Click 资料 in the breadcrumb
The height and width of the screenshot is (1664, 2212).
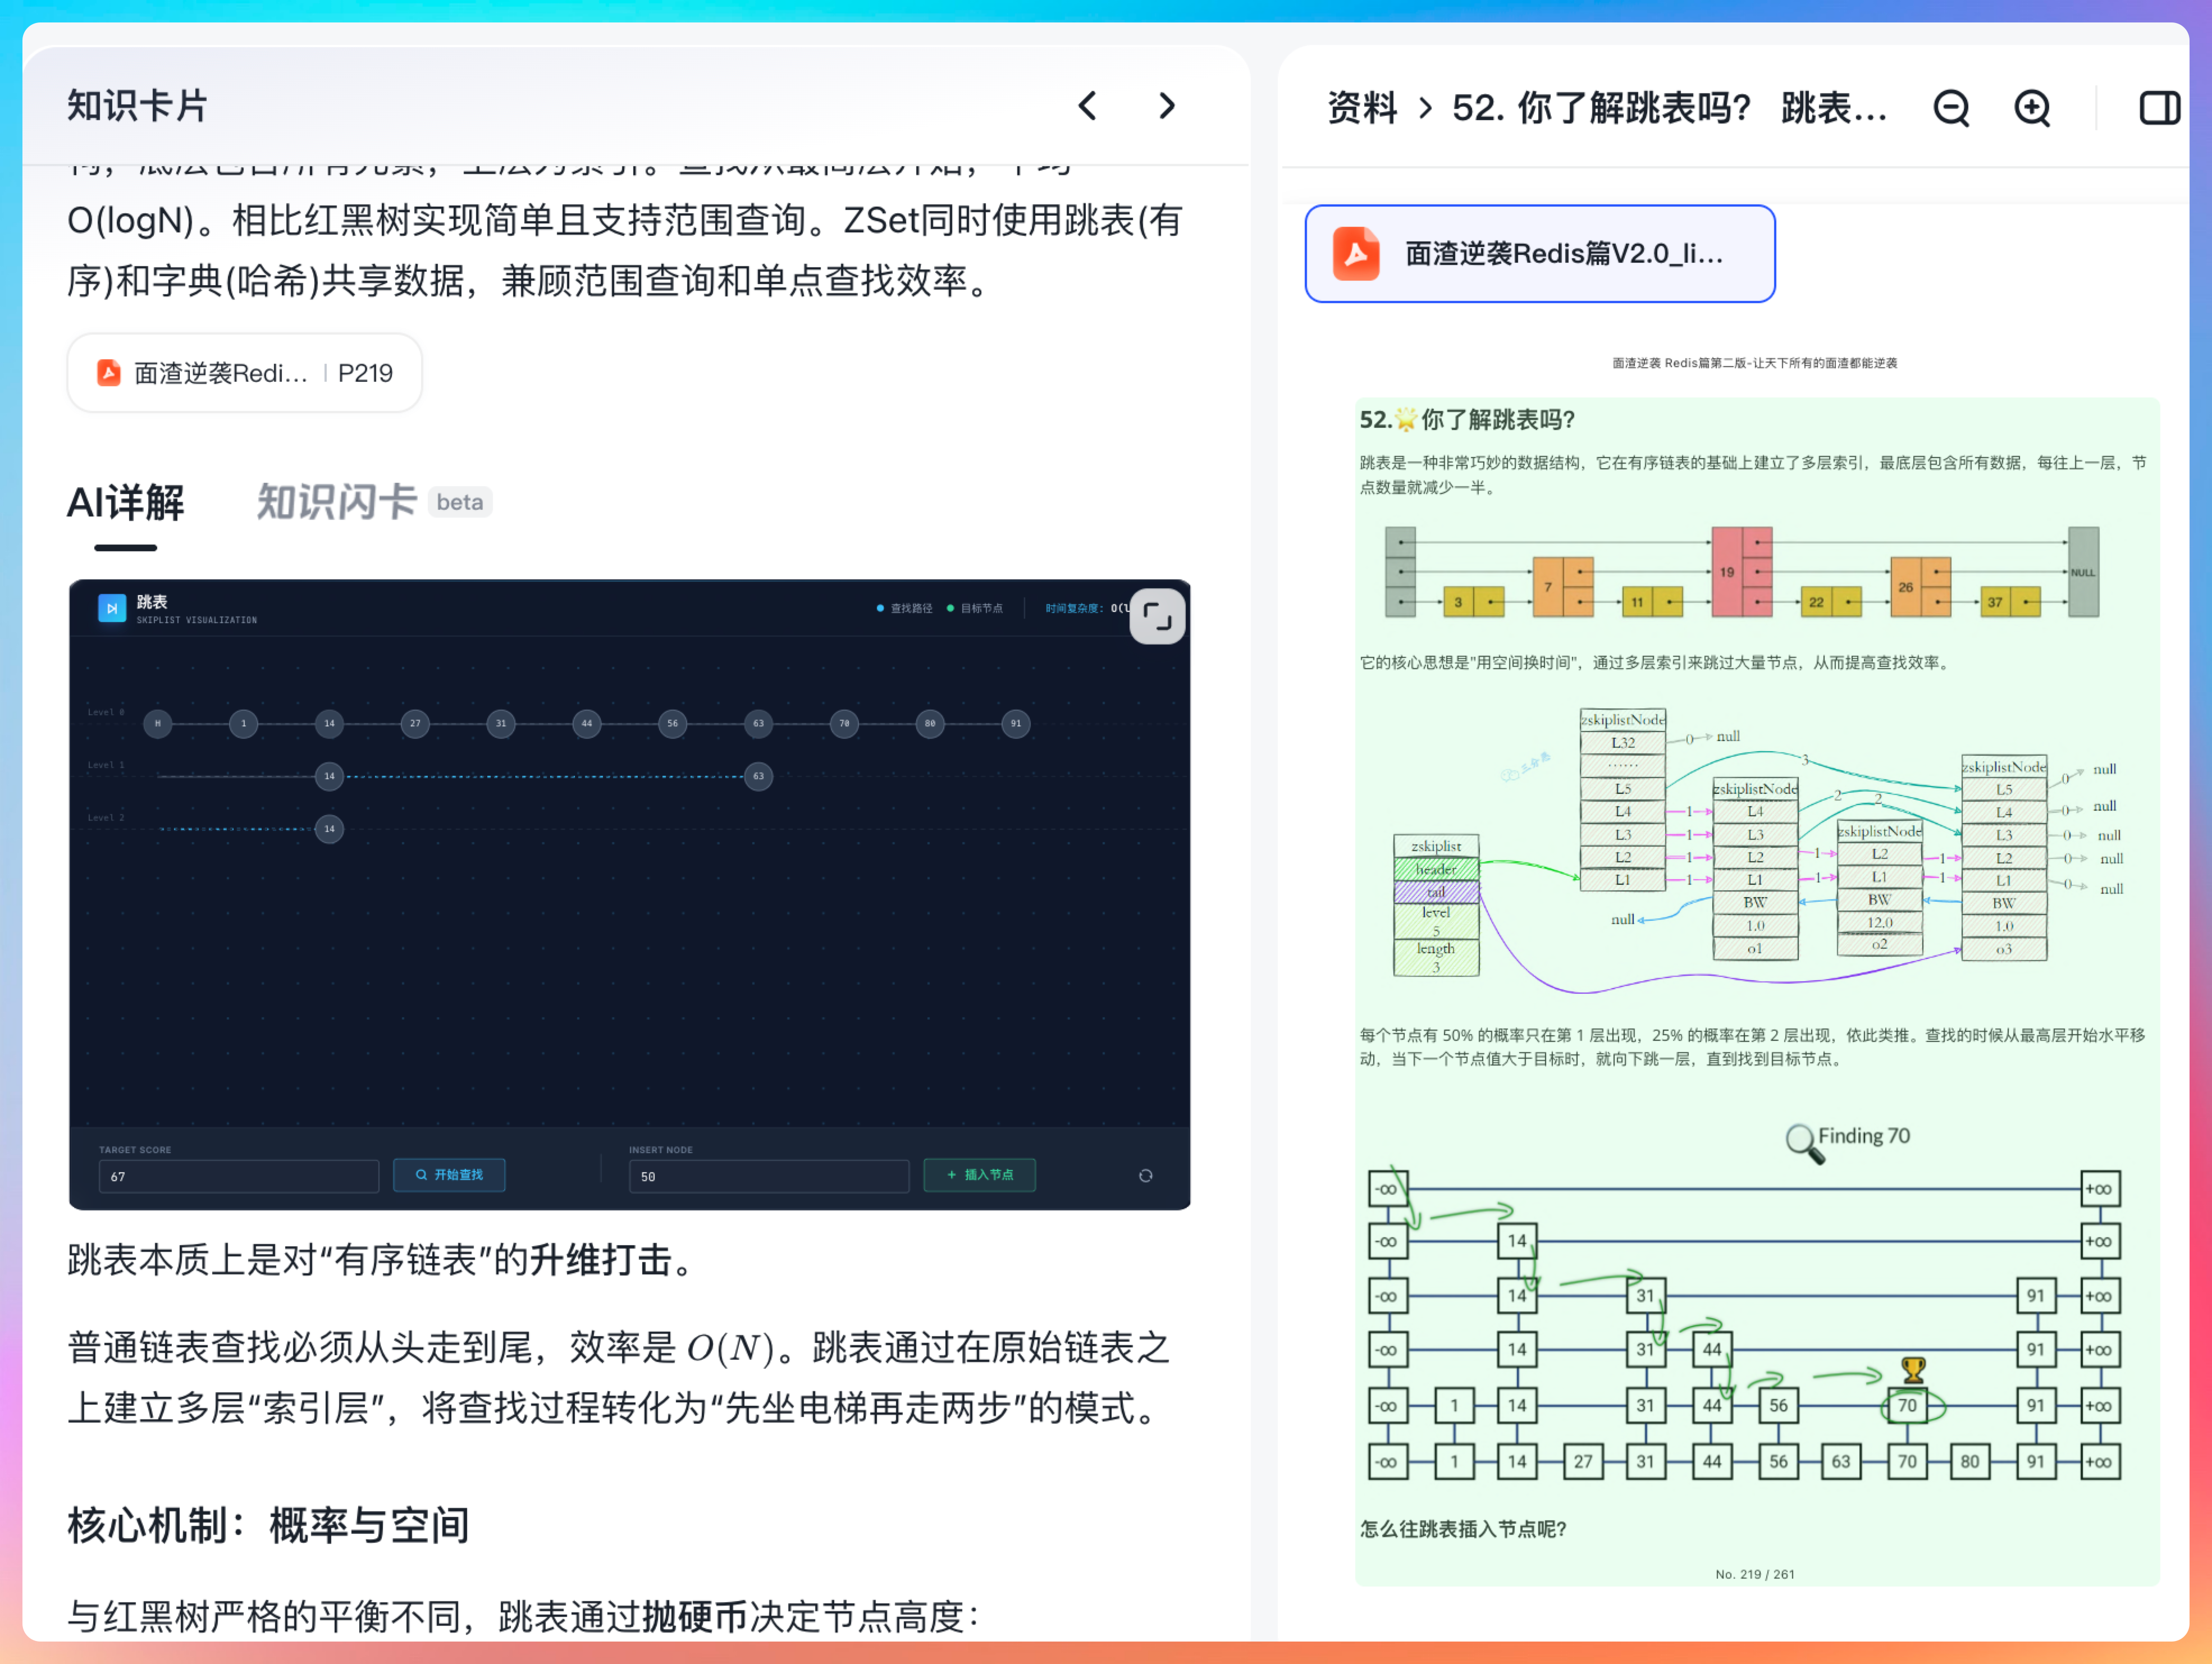click(1361, 108)
